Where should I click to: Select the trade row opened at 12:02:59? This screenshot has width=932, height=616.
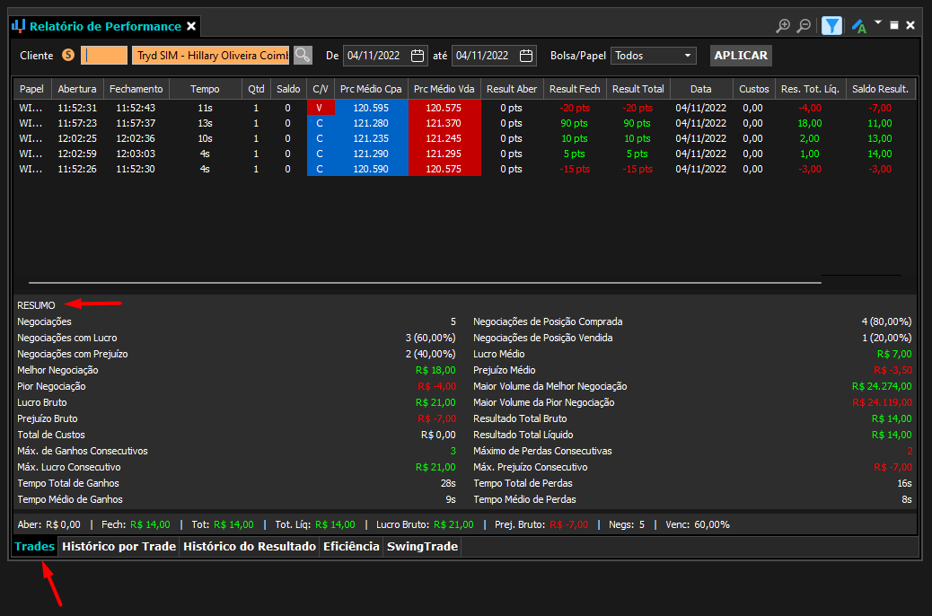[464, 154]
